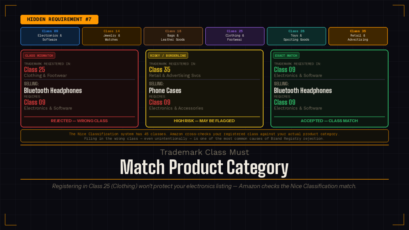This screenshot has height=230, width=409.
Task: Click REJECTED — WRONG CLASS verdict
Action: [x=79, y=121]
